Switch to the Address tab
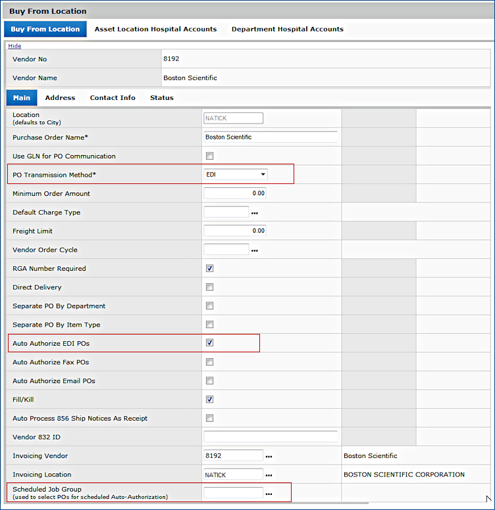Viewport: 495px width, 510px height. tap(60, 98)
